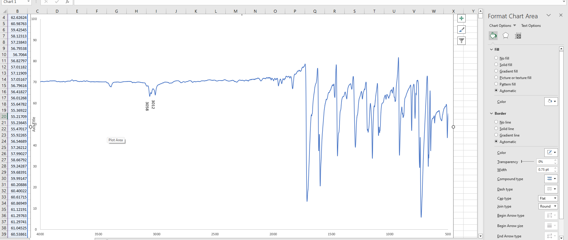Switch to Text Options tab
568x240 pixels.
pyautogui.click(x=531, y=26)
